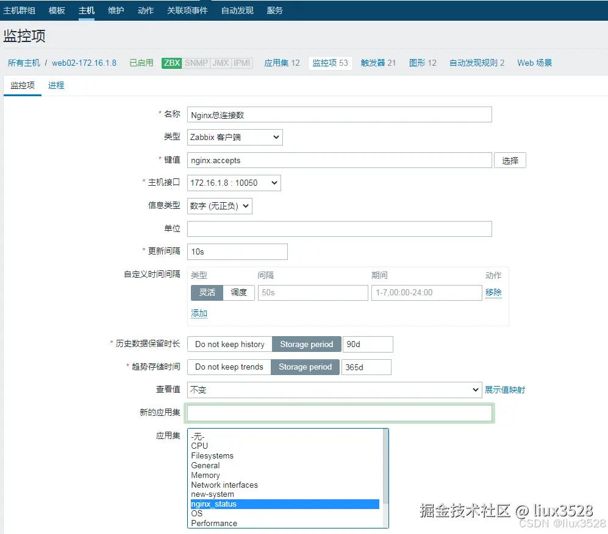Expand the 信息类型 dropdown 数字 (无正负)

pos(220,206)
